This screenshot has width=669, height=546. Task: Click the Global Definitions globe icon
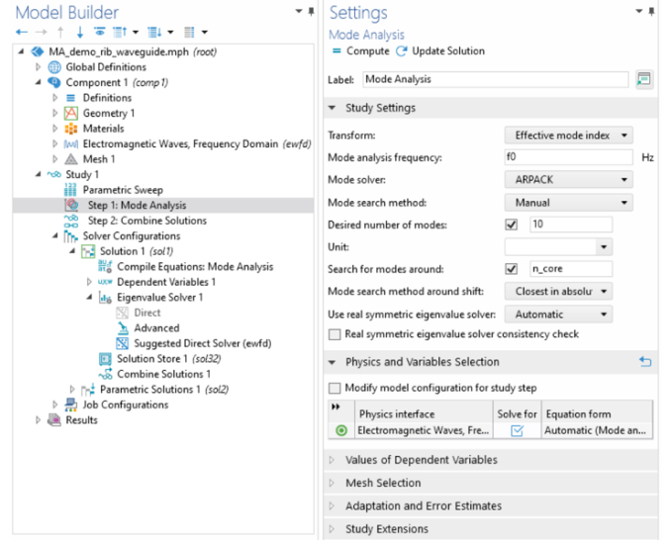54,67
